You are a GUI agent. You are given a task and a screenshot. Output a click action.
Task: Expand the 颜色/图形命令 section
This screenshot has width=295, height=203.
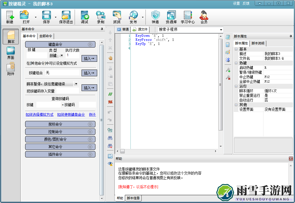[x=90, y=139]
